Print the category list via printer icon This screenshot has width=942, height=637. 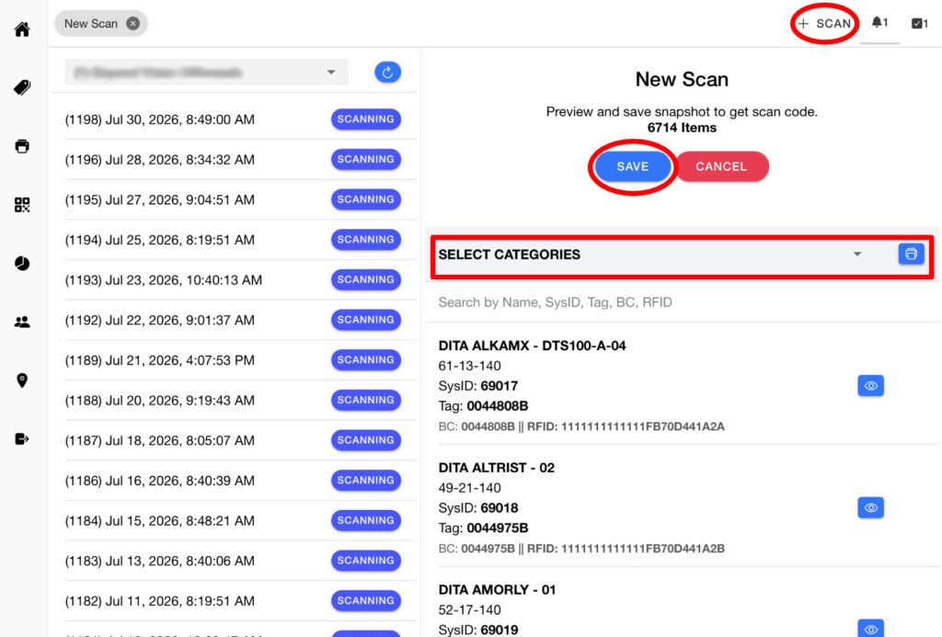pyautogui.click(x=911, y=254)
